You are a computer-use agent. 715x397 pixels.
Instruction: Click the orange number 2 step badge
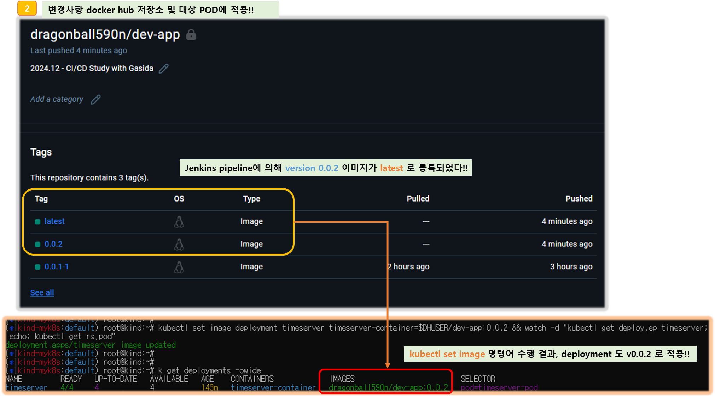pyautogui.click(x=27, y=8)
